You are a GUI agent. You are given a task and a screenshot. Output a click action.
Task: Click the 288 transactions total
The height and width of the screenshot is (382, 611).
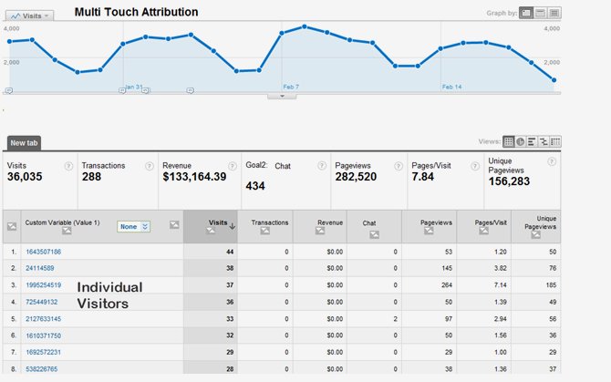[91, 177]
